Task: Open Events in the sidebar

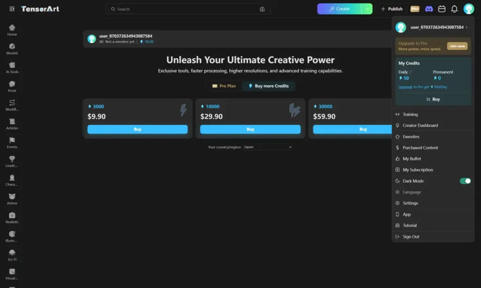Action: 12,143
